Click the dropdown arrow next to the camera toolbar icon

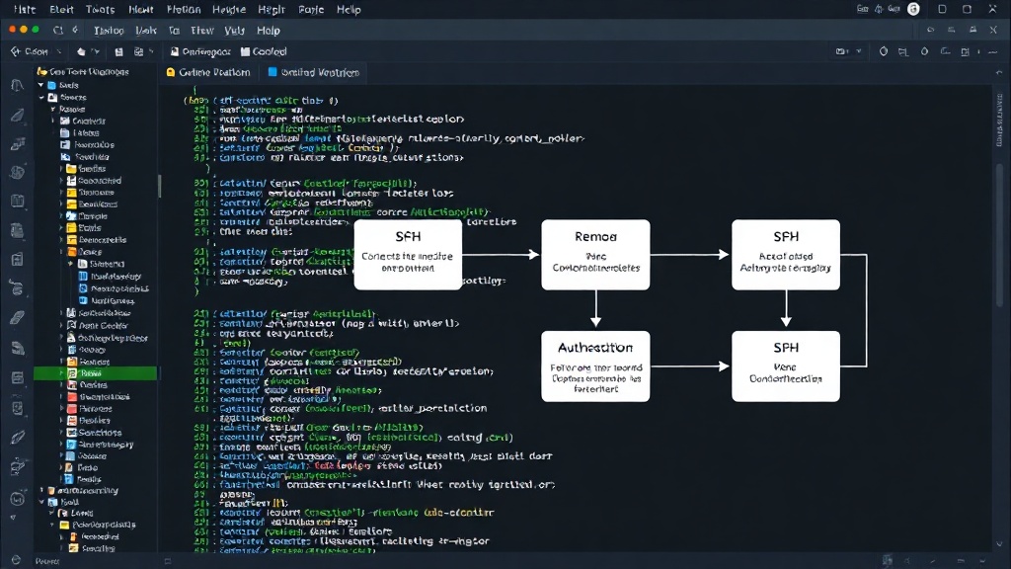coord(859,51)
